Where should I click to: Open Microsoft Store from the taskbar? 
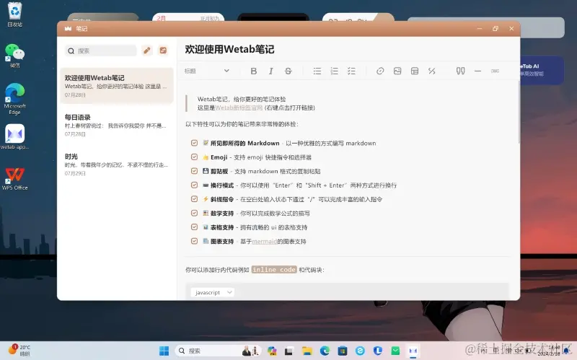point(343,351)
